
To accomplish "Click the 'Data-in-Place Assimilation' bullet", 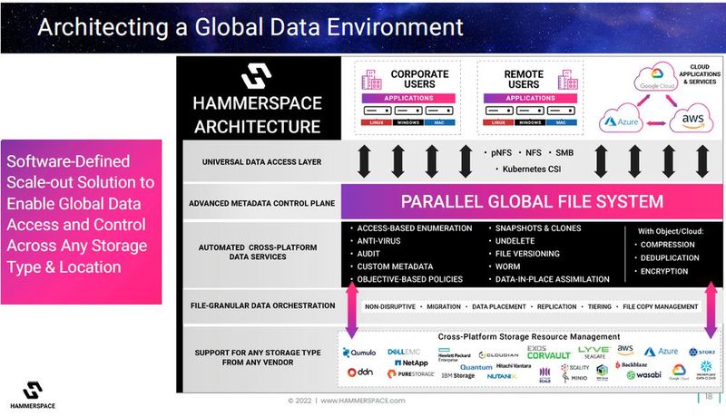I will pyautogui.click(x=553, y=279).
